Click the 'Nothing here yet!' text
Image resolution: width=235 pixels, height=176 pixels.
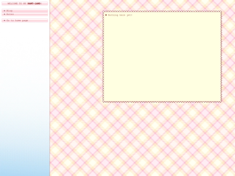point(120,15)
